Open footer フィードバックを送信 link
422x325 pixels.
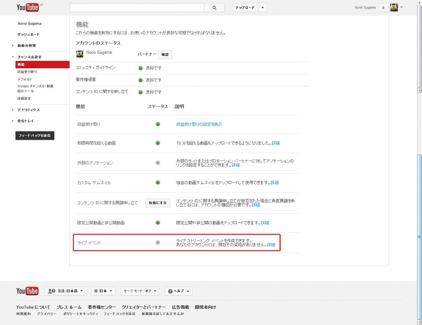point(119,314)
